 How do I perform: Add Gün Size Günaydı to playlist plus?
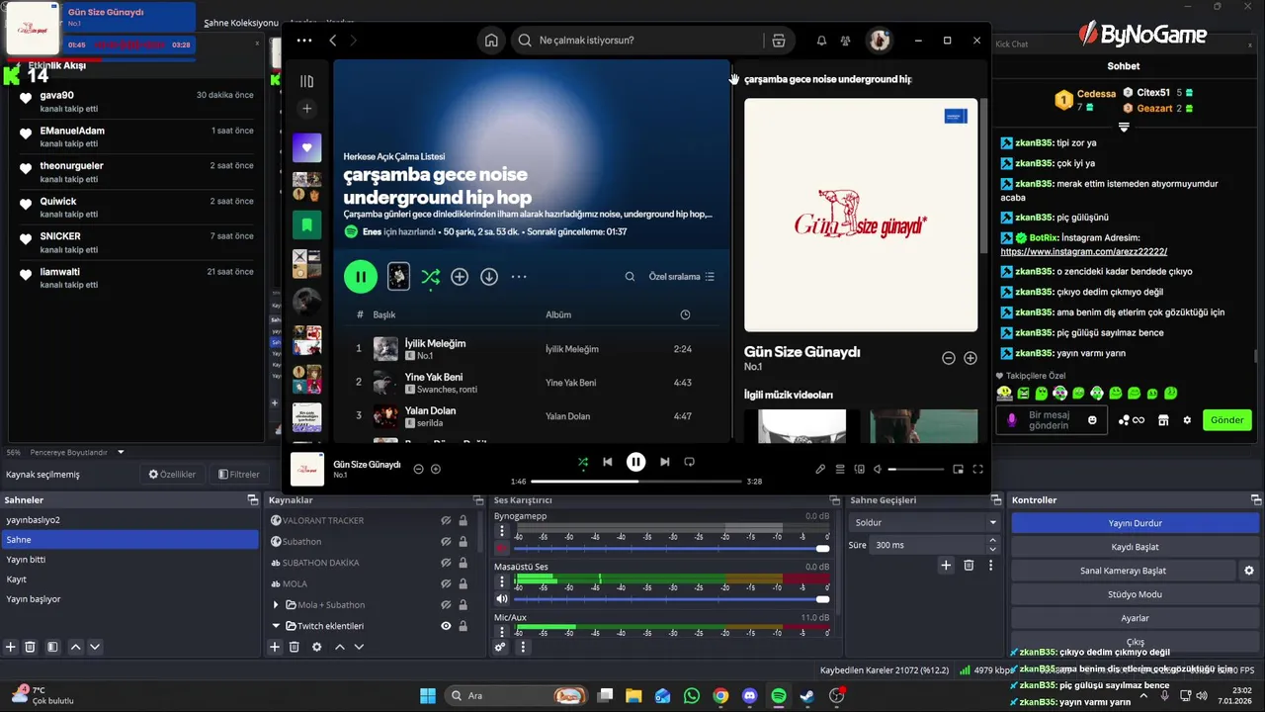(x=970, y=358)
